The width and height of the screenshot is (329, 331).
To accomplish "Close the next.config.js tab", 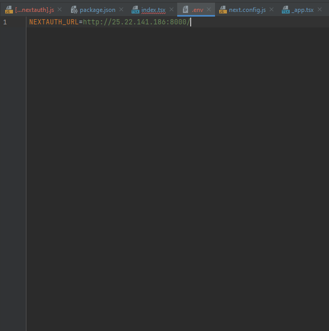I will click(x=271, y=9).
